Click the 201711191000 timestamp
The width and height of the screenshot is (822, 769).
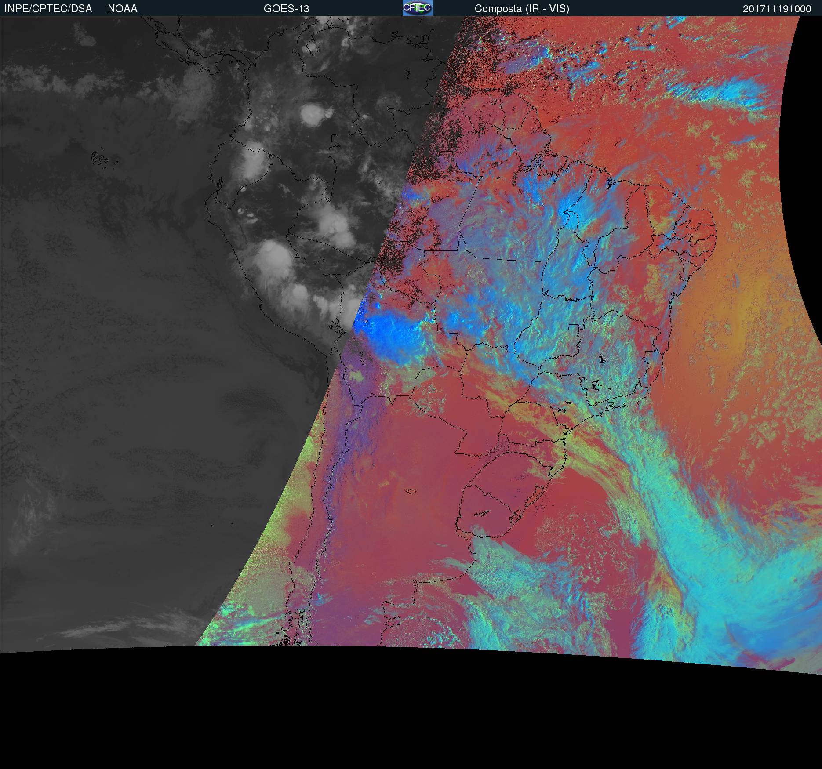point(777,9)
